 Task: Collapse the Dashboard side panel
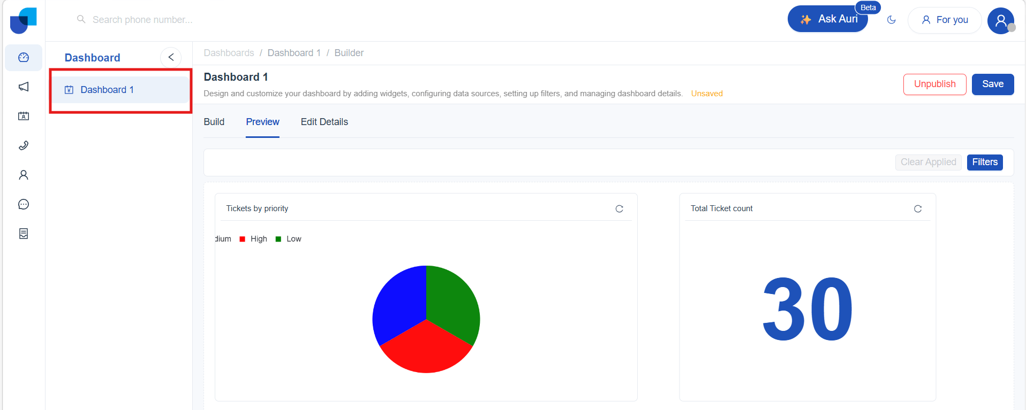click(171, 57)
